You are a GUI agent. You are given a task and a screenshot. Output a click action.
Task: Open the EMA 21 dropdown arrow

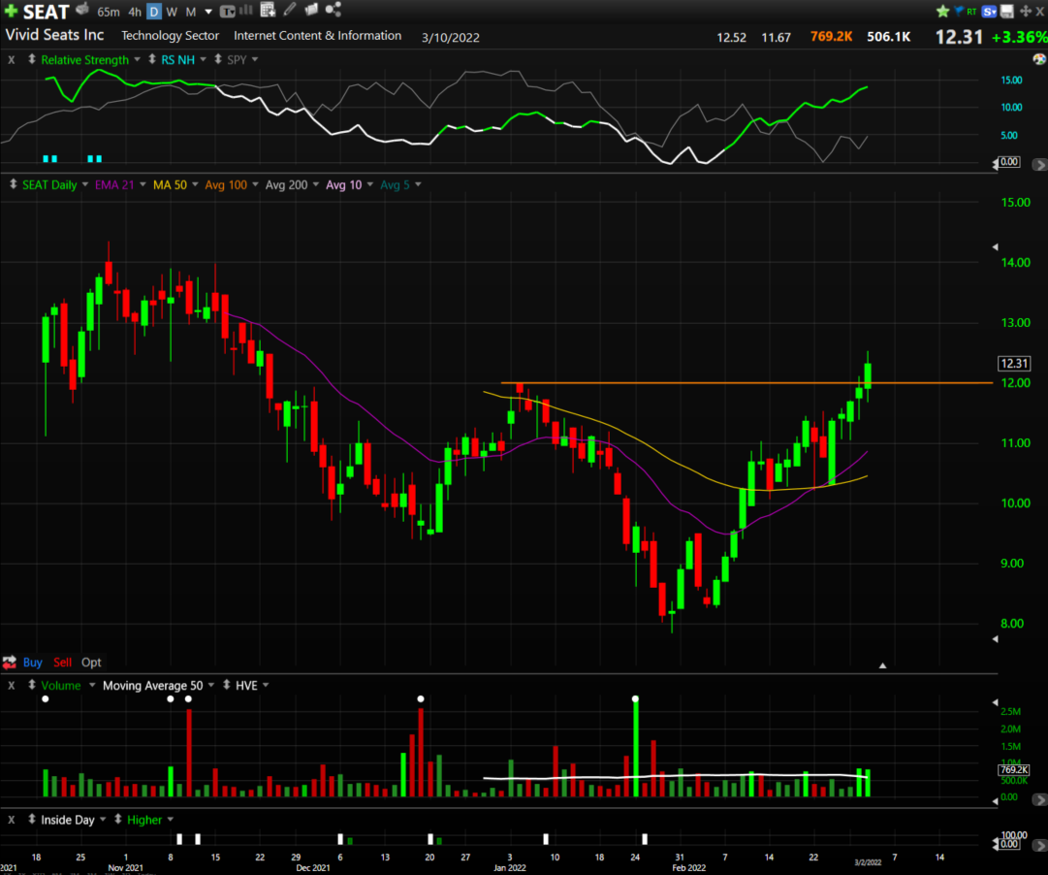coord(143,184)
